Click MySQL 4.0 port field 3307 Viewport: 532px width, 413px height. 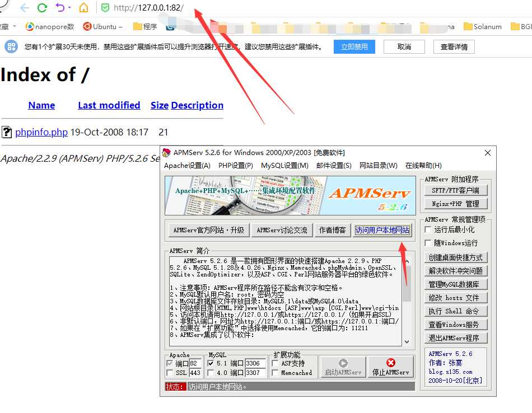[255, 373]
